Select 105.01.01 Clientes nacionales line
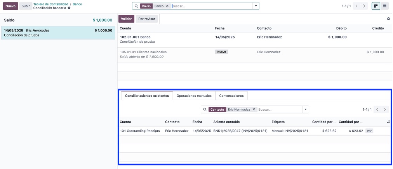This screenshot has height=169, width=393. tap(254, 54)
